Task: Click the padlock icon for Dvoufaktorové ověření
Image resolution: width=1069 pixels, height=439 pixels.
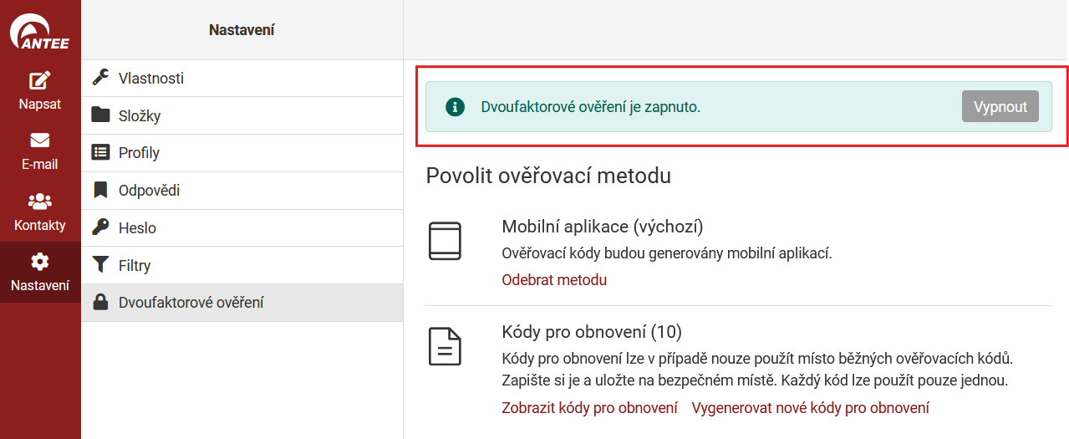Action: (x=101, y=303)
